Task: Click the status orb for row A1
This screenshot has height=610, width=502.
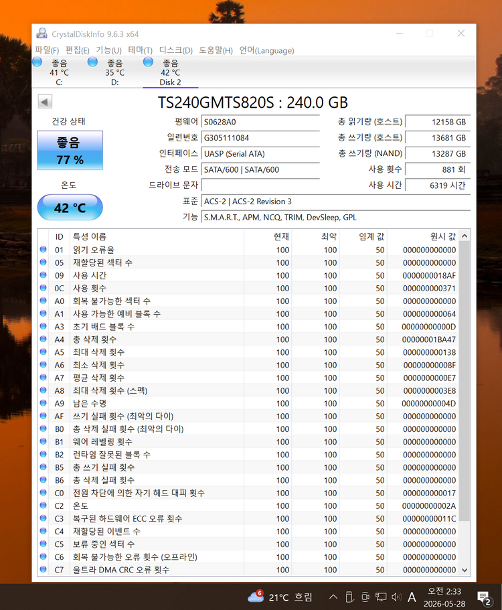Action: 43,313
